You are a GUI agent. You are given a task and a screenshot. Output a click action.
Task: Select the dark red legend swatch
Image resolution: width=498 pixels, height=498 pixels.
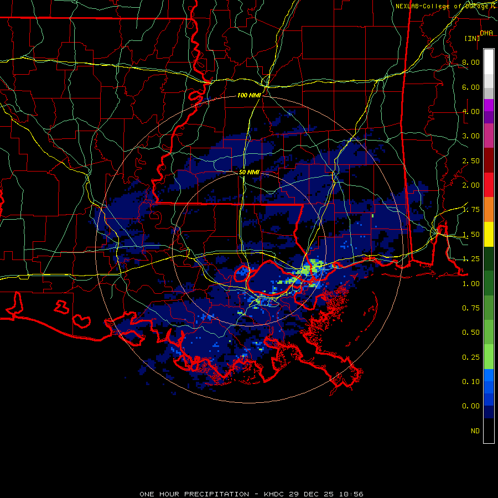coord(489,160)
